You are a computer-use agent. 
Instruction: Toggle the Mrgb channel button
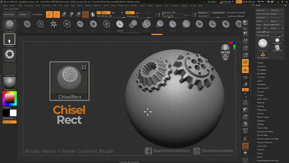pyautogui.click(x=106, y=13)
